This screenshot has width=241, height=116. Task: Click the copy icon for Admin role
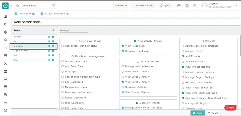(49, 37)
